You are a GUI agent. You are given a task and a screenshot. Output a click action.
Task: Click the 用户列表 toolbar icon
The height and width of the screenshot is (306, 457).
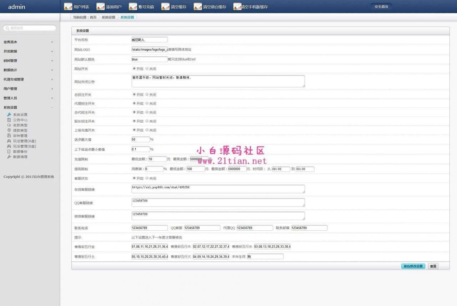point(68,6)
